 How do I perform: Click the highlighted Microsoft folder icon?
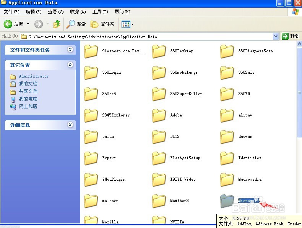[227, 201]
